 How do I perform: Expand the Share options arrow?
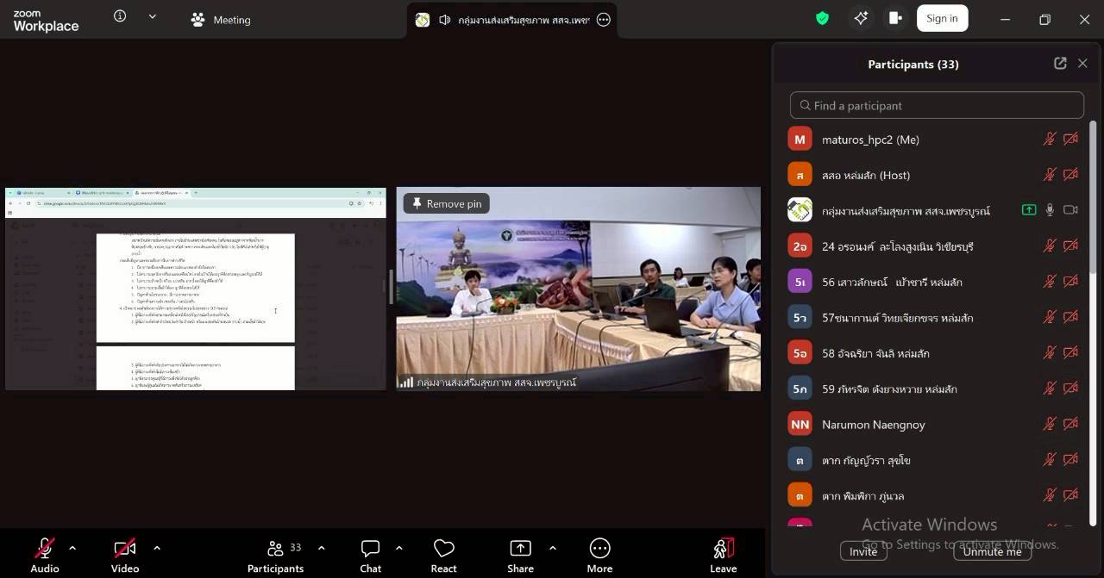pyautogui.click(x=553, y=548)
